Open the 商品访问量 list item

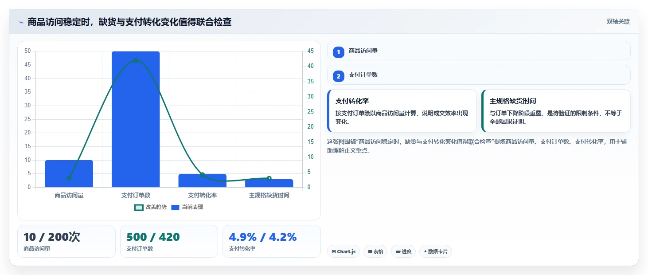tap(479, 51)
